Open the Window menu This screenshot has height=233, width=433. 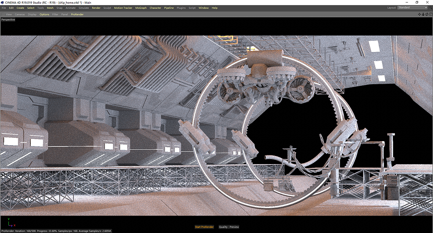(x=204, y=8)
